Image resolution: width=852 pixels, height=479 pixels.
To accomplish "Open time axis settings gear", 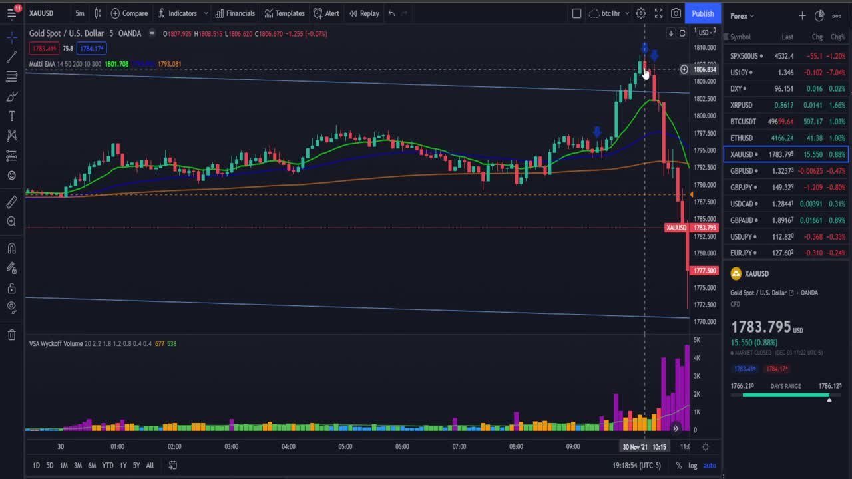I will (x=705, y=447).
